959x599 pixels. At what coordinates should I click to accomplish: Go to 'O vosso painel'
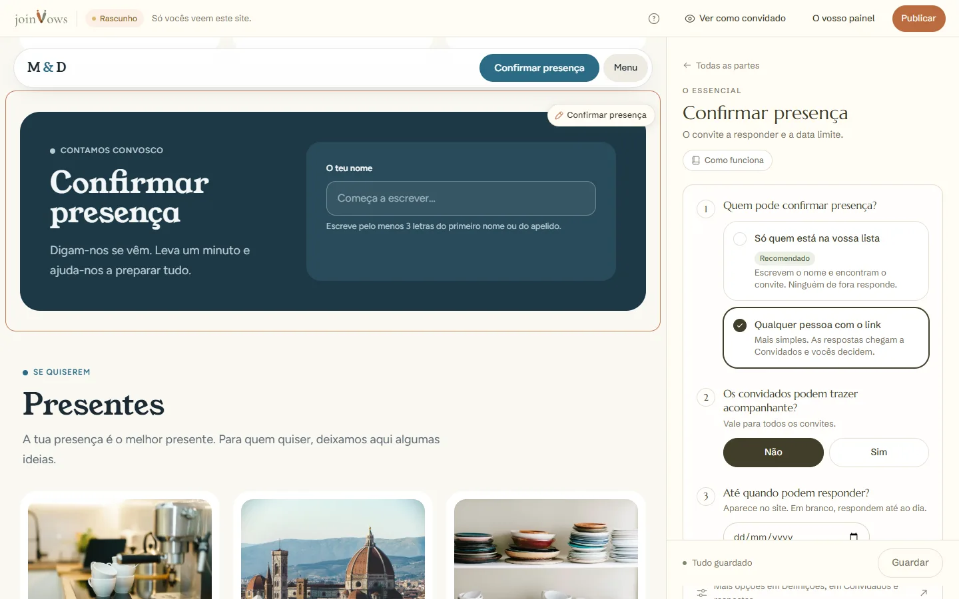coord(843,19)
